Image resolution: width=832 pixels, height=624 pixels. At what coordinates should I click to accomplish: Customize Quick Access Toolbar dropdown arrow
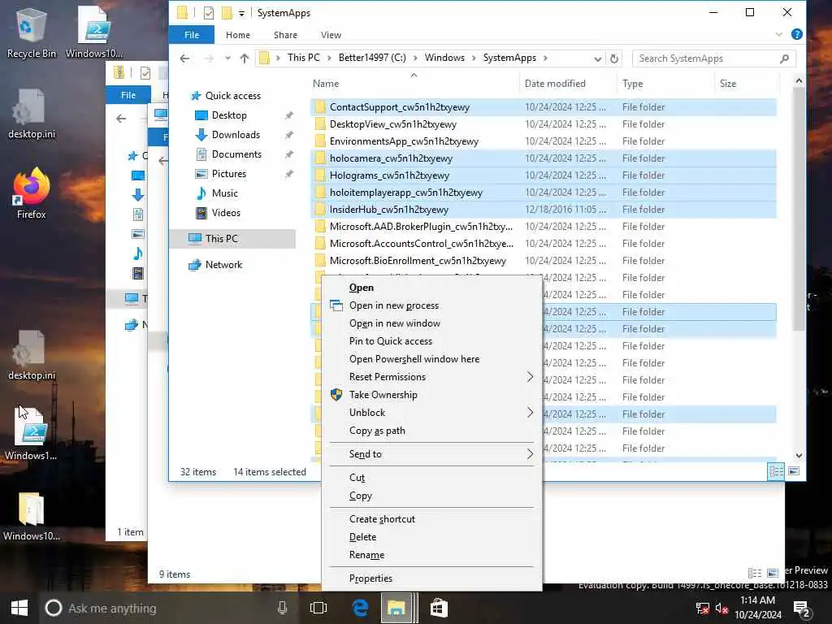(x=241, y=13)
